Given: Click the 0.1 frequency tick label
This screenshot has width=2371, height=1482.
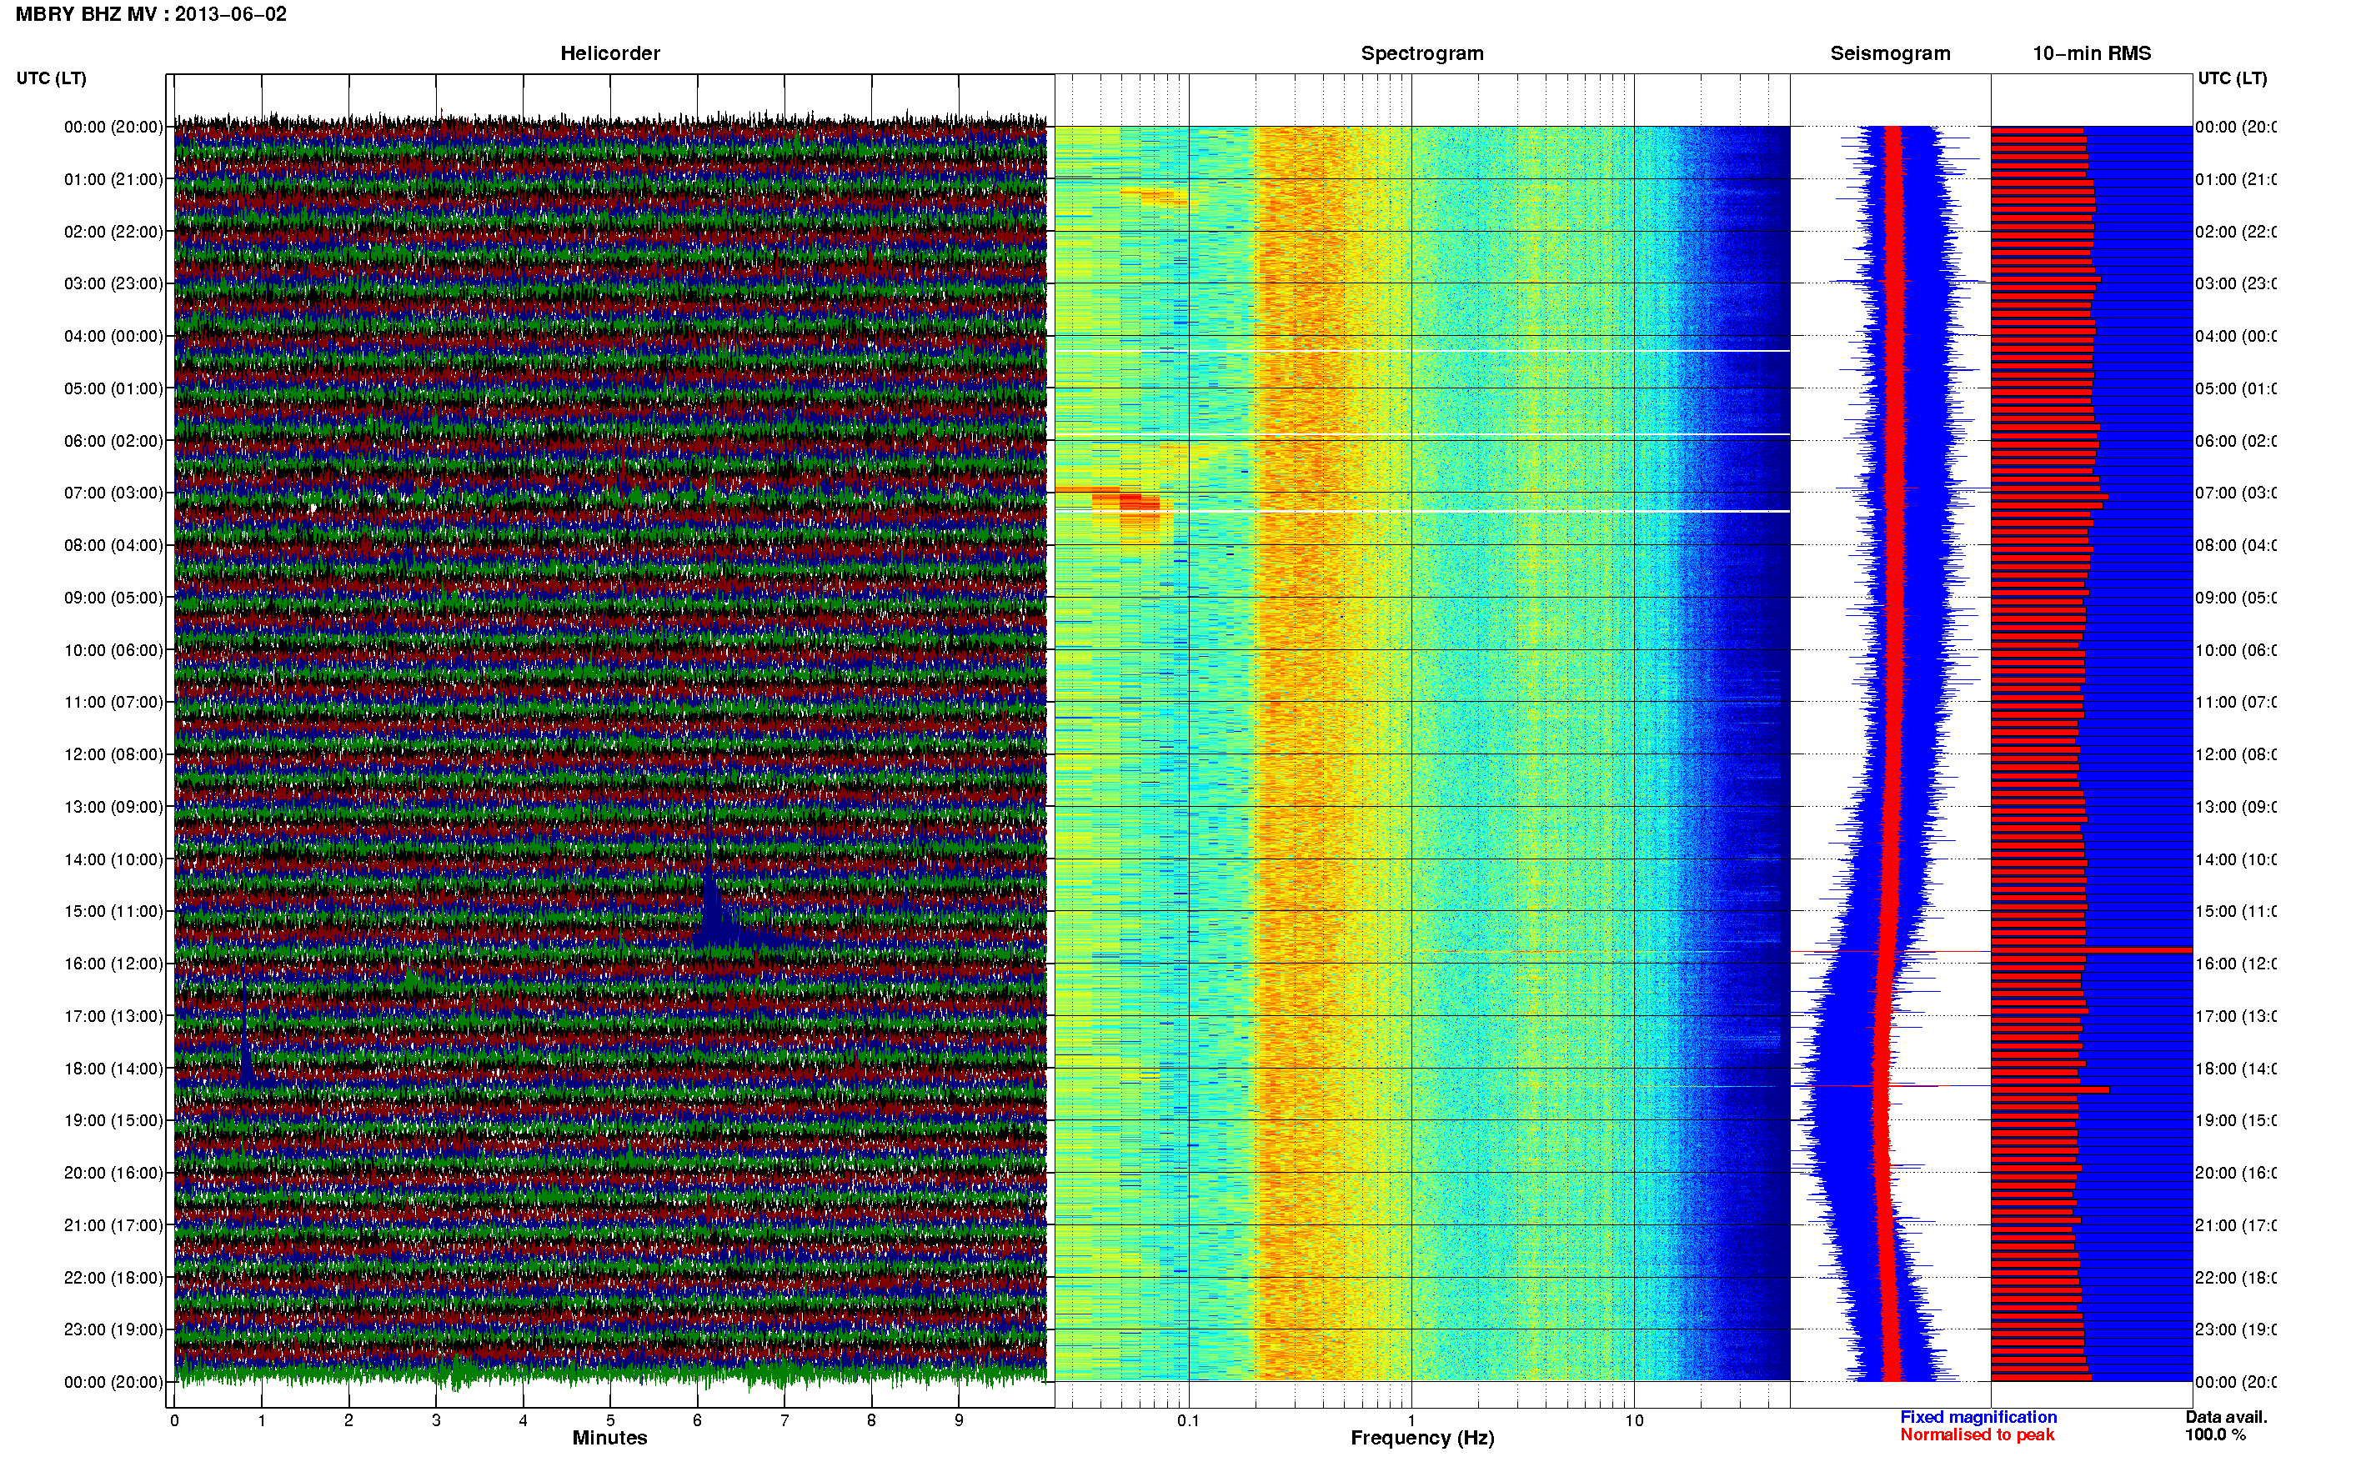Looking at the screenshot, I should point(1188,1420).
